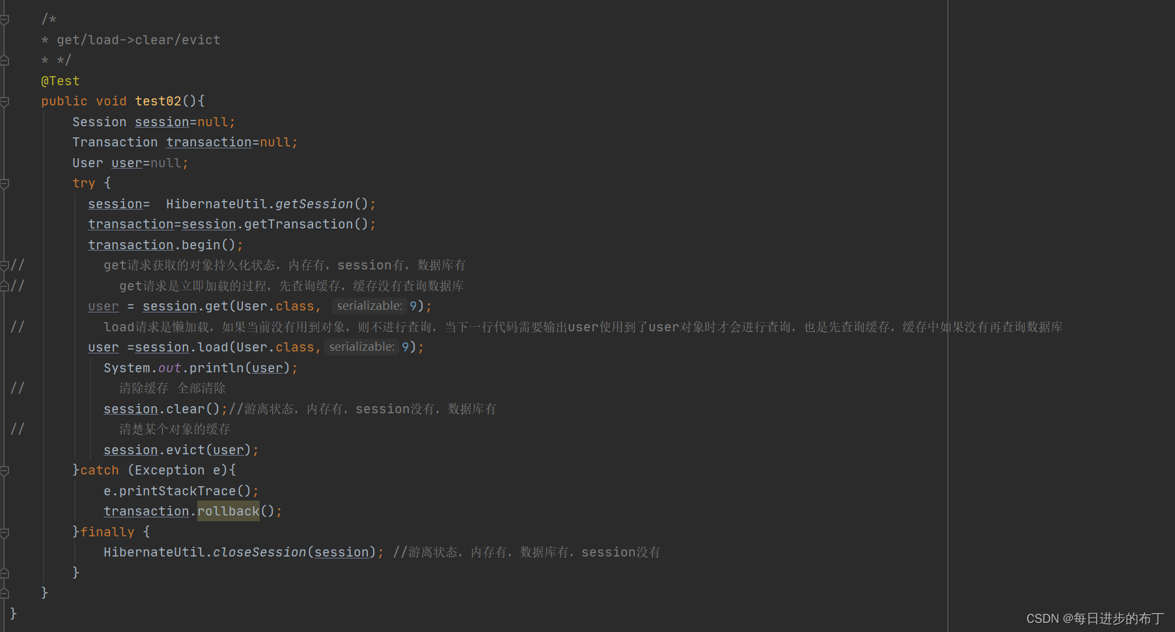Click the comment "清除缓存 全部清除"
Image resolution: width=1175 pixels, height=632 pixels.
click(173, 389)
